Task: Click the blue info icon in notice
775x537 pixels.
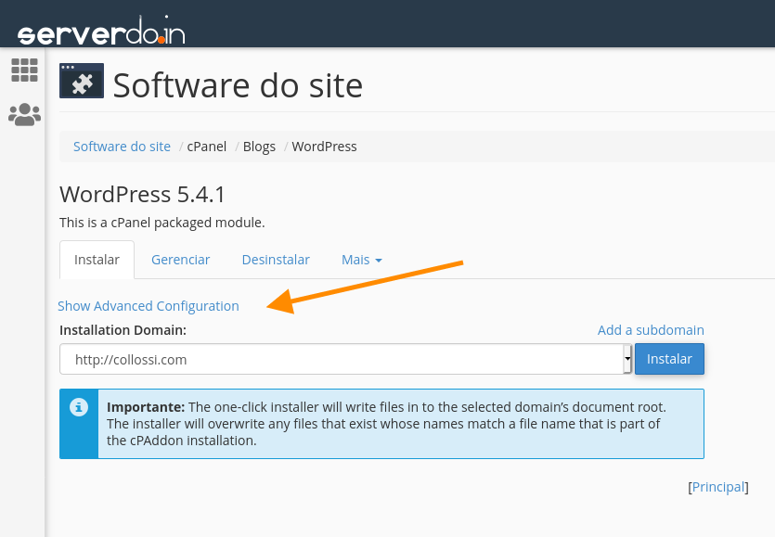Action: (x=80, y=407)
